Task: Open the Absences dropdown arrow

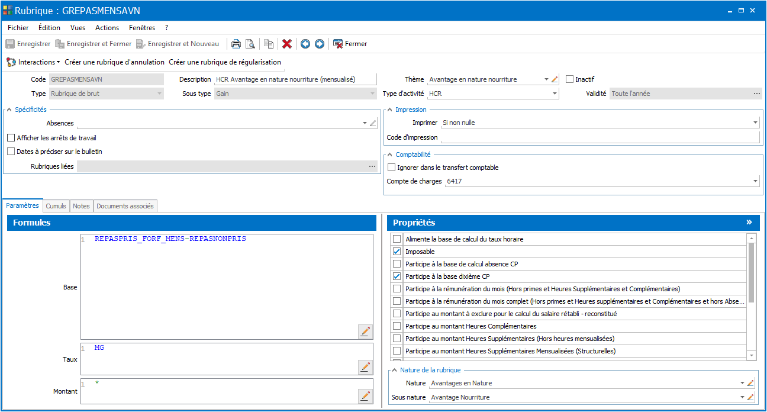Action: click(365, 123)
